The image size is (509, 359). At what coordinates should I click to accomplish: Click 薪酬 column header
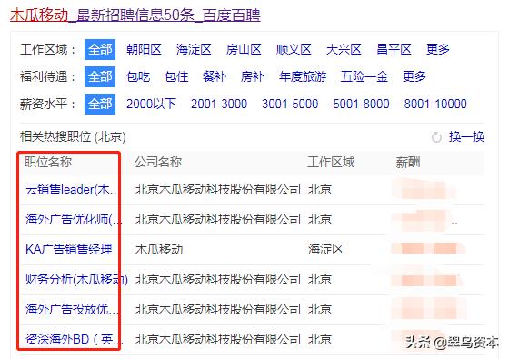pyautogui.click(x=408, y=162)
